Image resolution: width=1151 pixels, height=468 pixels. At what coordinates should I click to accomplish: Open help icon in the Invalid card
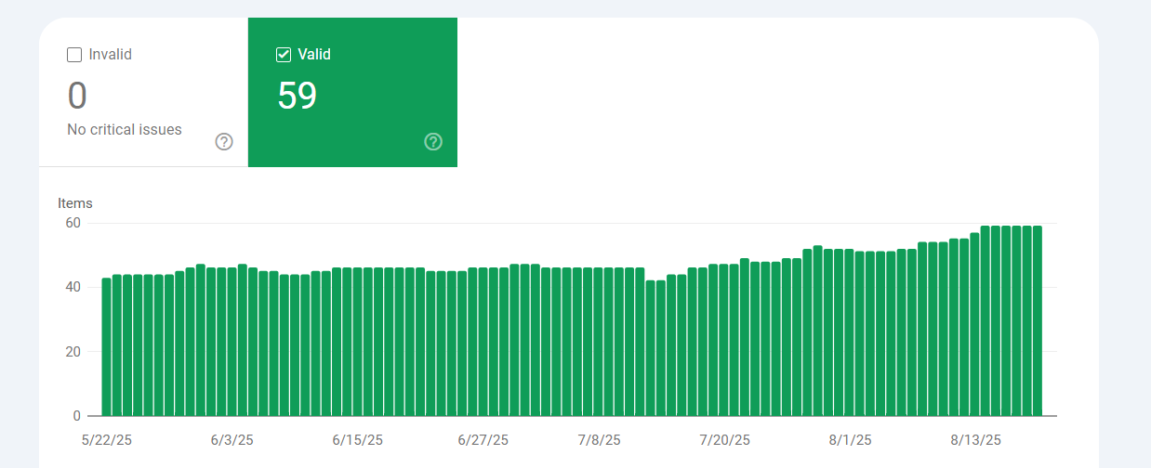click(x=224, y=142)
